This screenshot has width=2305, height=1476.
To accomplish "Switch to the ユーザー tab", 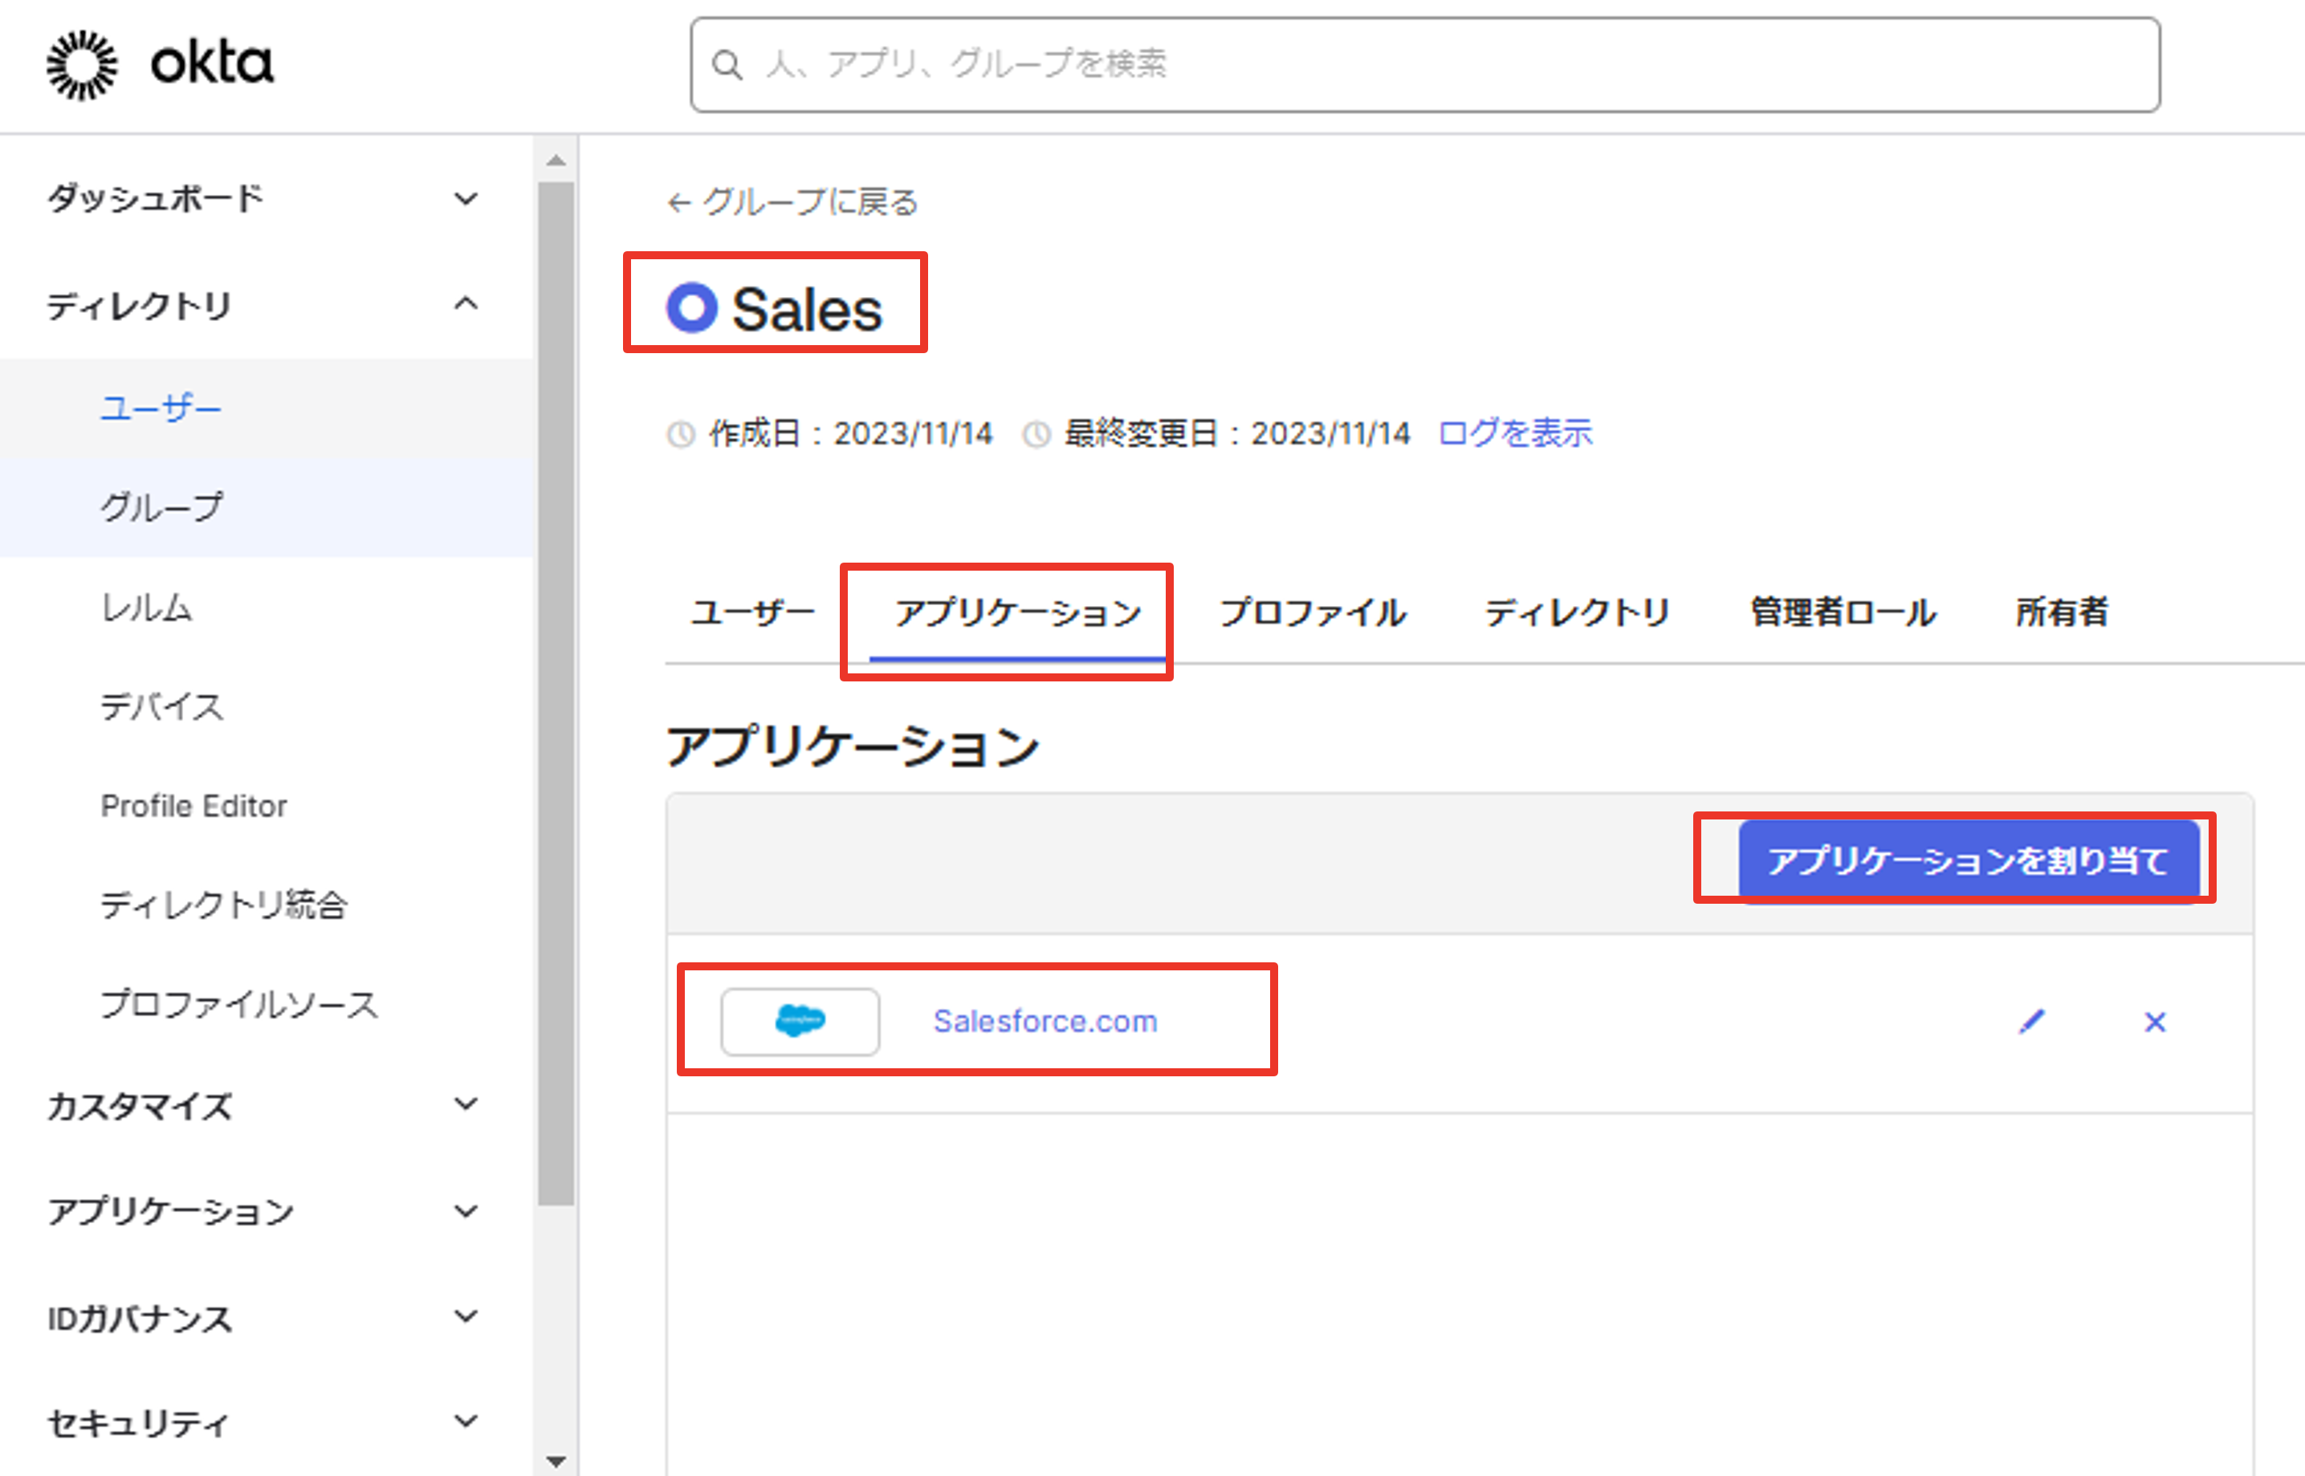I will [754, 612].
